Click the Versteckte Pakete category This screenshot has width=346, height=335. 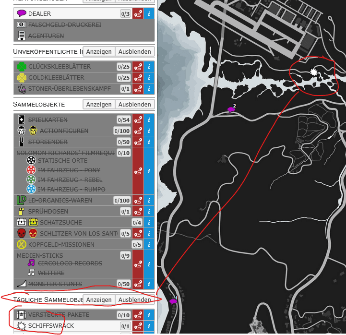[73, 315]
